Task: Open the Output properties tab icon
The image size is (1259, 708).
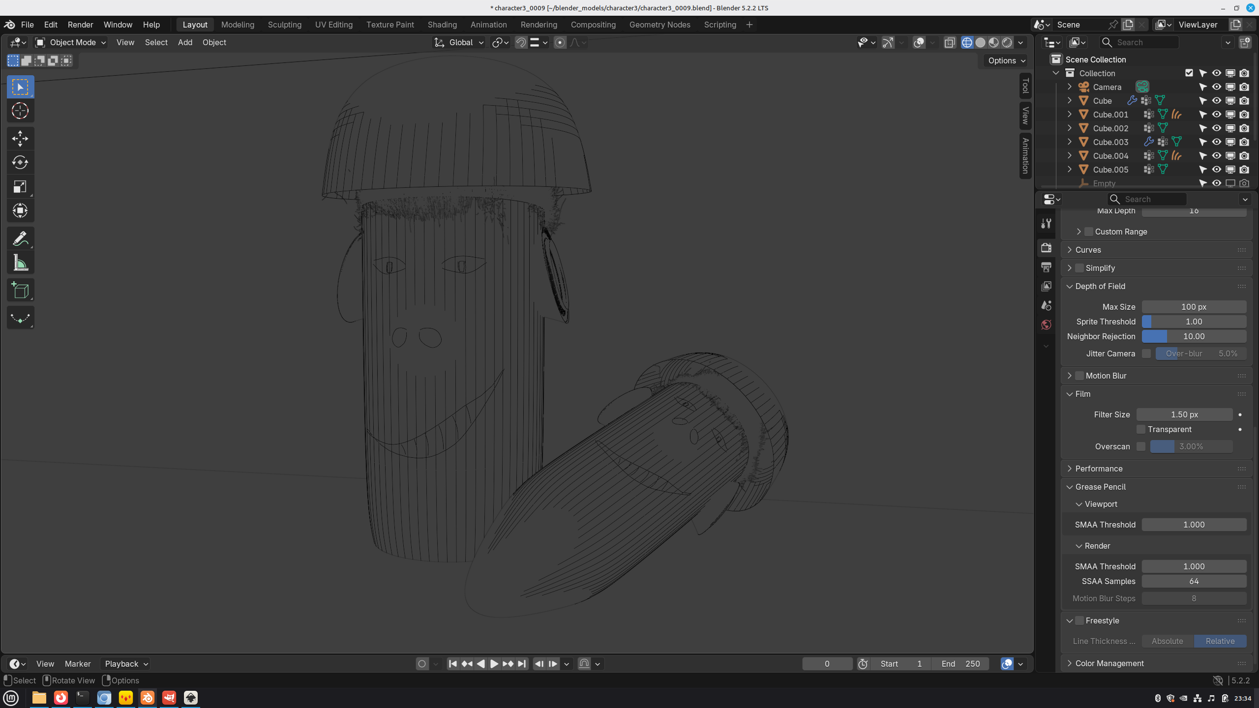Action: point(1046,267)
